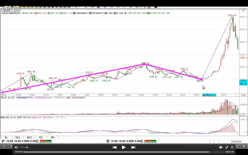Open the playlist list icon
Image resolution: width=248 pixels, height=155 pixels.
coord(233,147)
